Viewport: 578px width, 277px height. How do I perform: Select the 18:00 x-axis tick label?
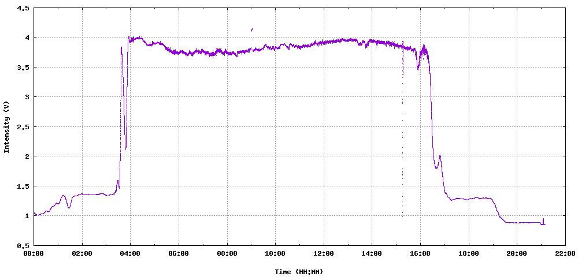point(469,253)
